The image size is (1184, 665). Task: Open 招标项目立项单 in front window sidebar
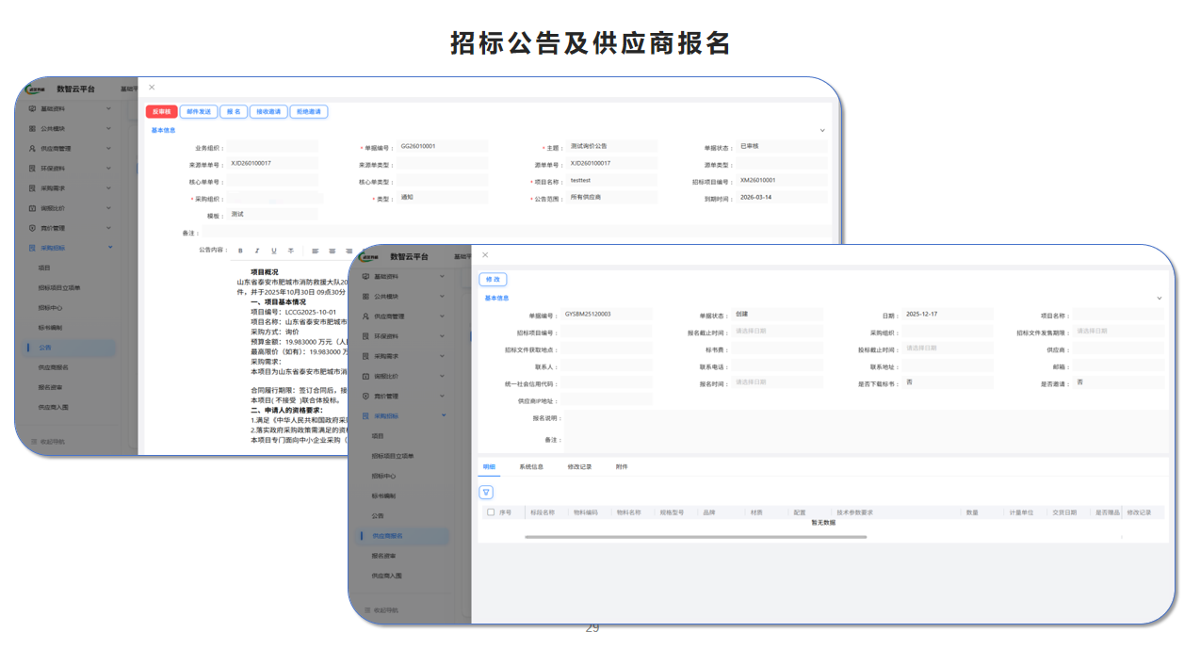tap(393, 456)
